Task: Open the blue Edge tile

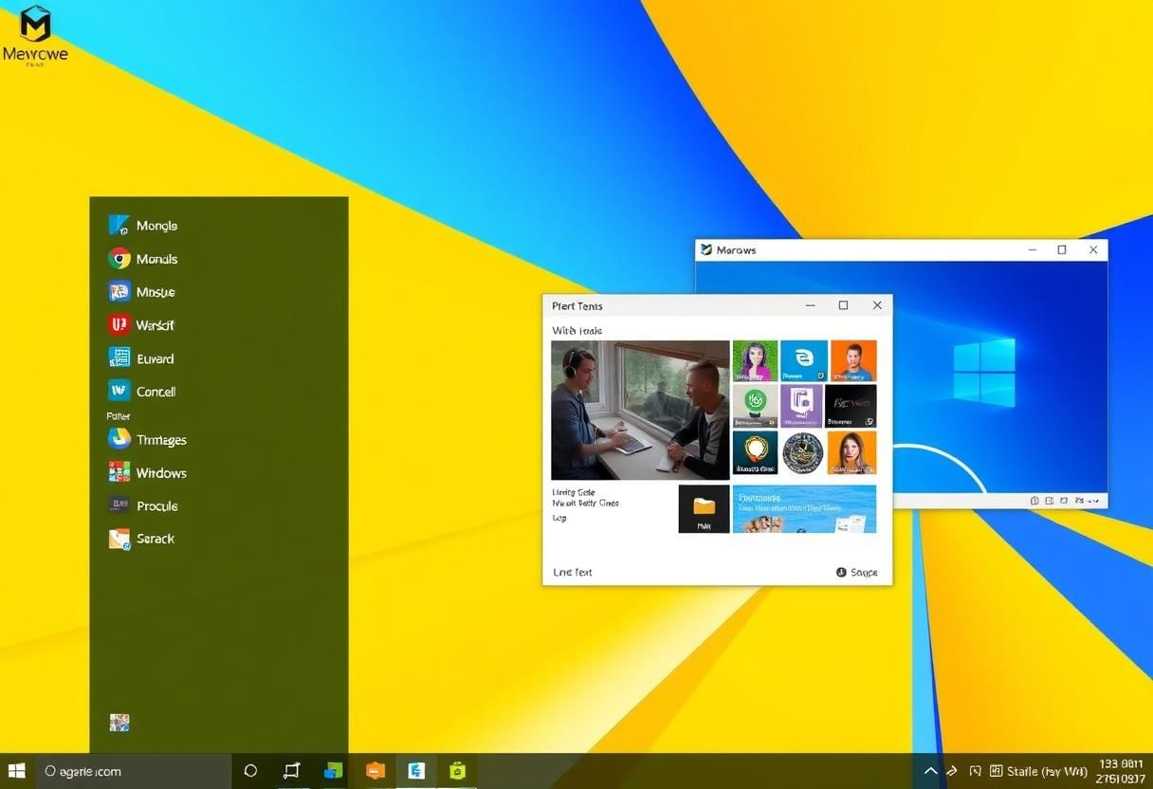Action: click(804, 360)
